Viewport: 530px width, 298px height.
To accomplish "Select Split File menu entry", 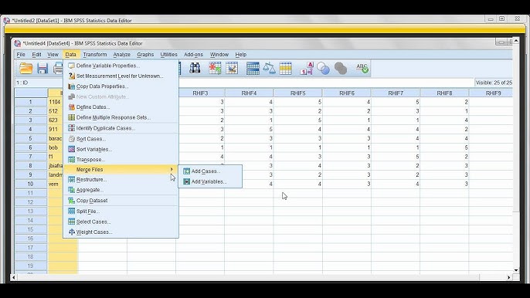I will point(121,212).
